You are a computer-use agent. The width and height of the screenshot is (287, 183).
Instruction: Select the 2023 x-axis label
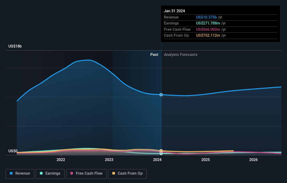pos(109,160)
